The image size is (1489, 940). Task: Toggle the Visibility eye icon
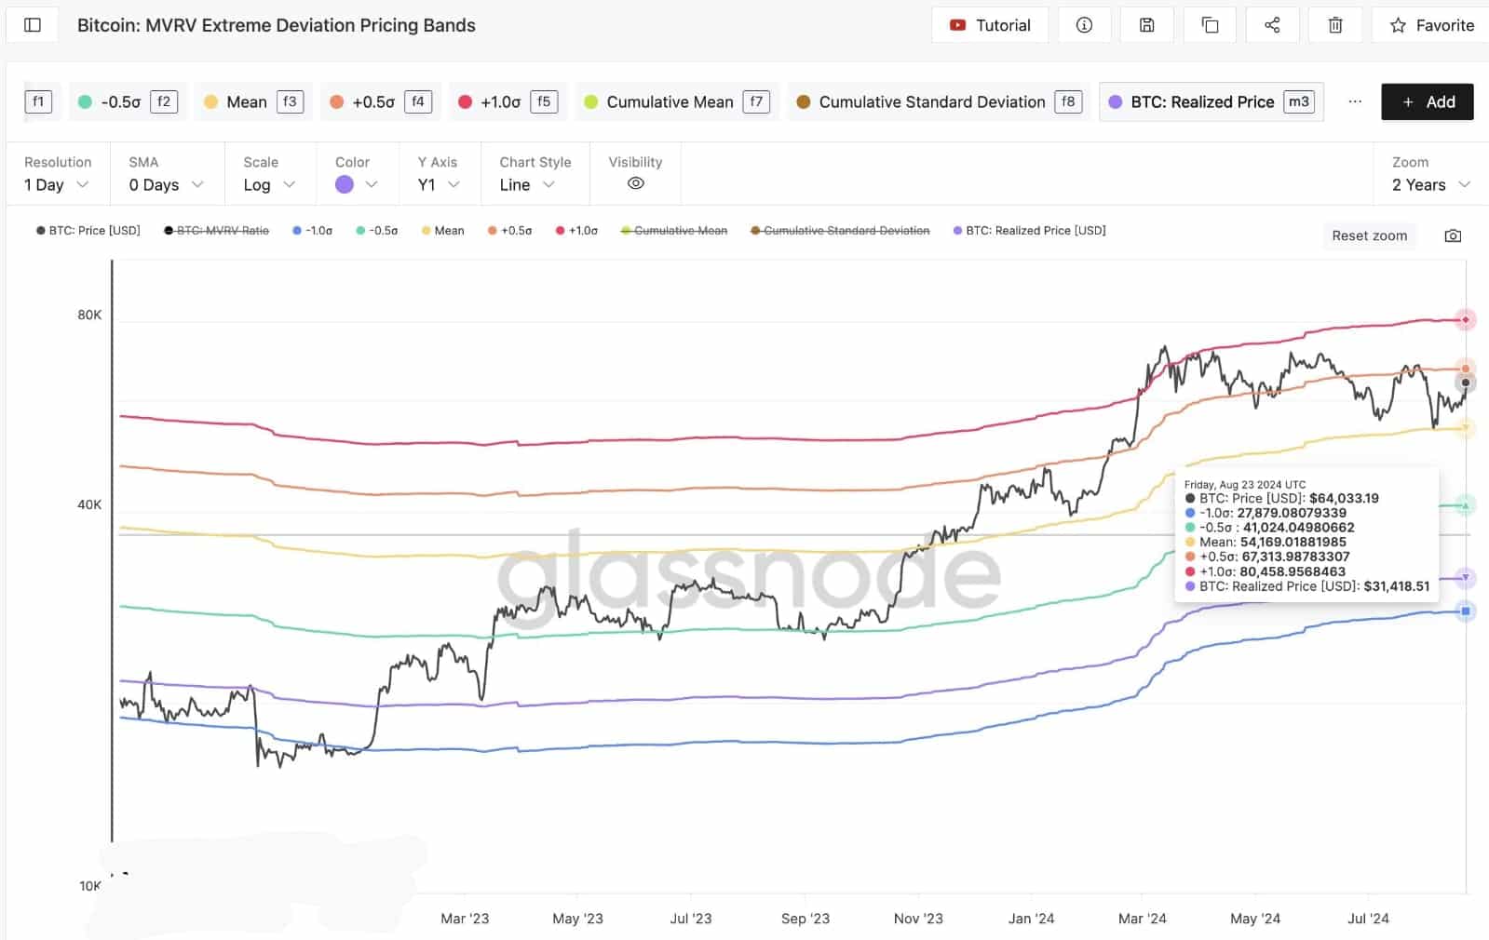[x=635, y=183]
